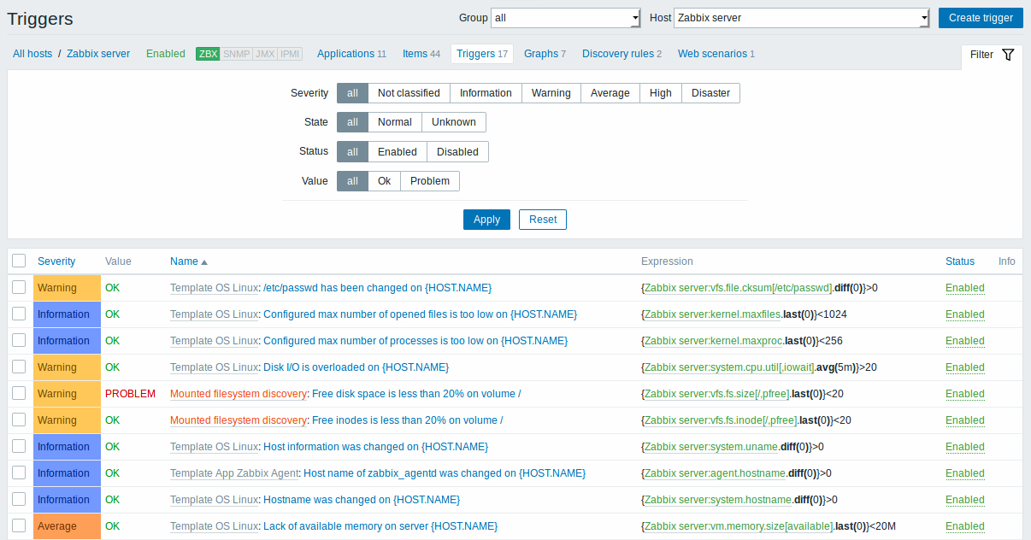Check the Free disk space row
The width and height of the screenshot is (1031, 540).
[19, 393]
